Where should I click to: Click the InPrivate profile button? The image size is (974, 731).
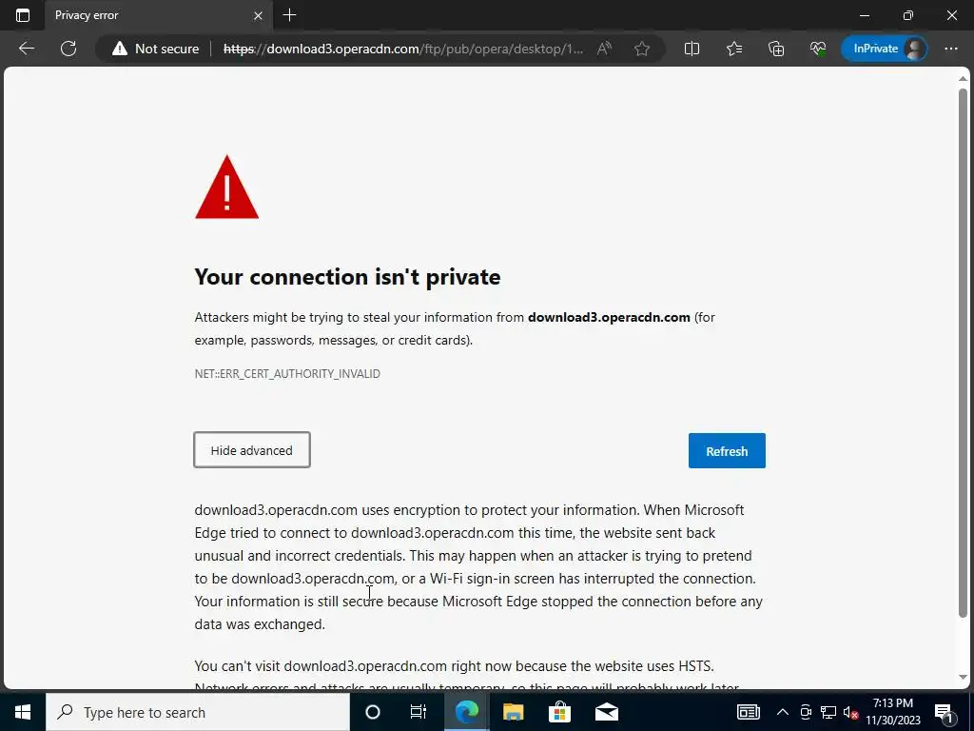point(884,49)
